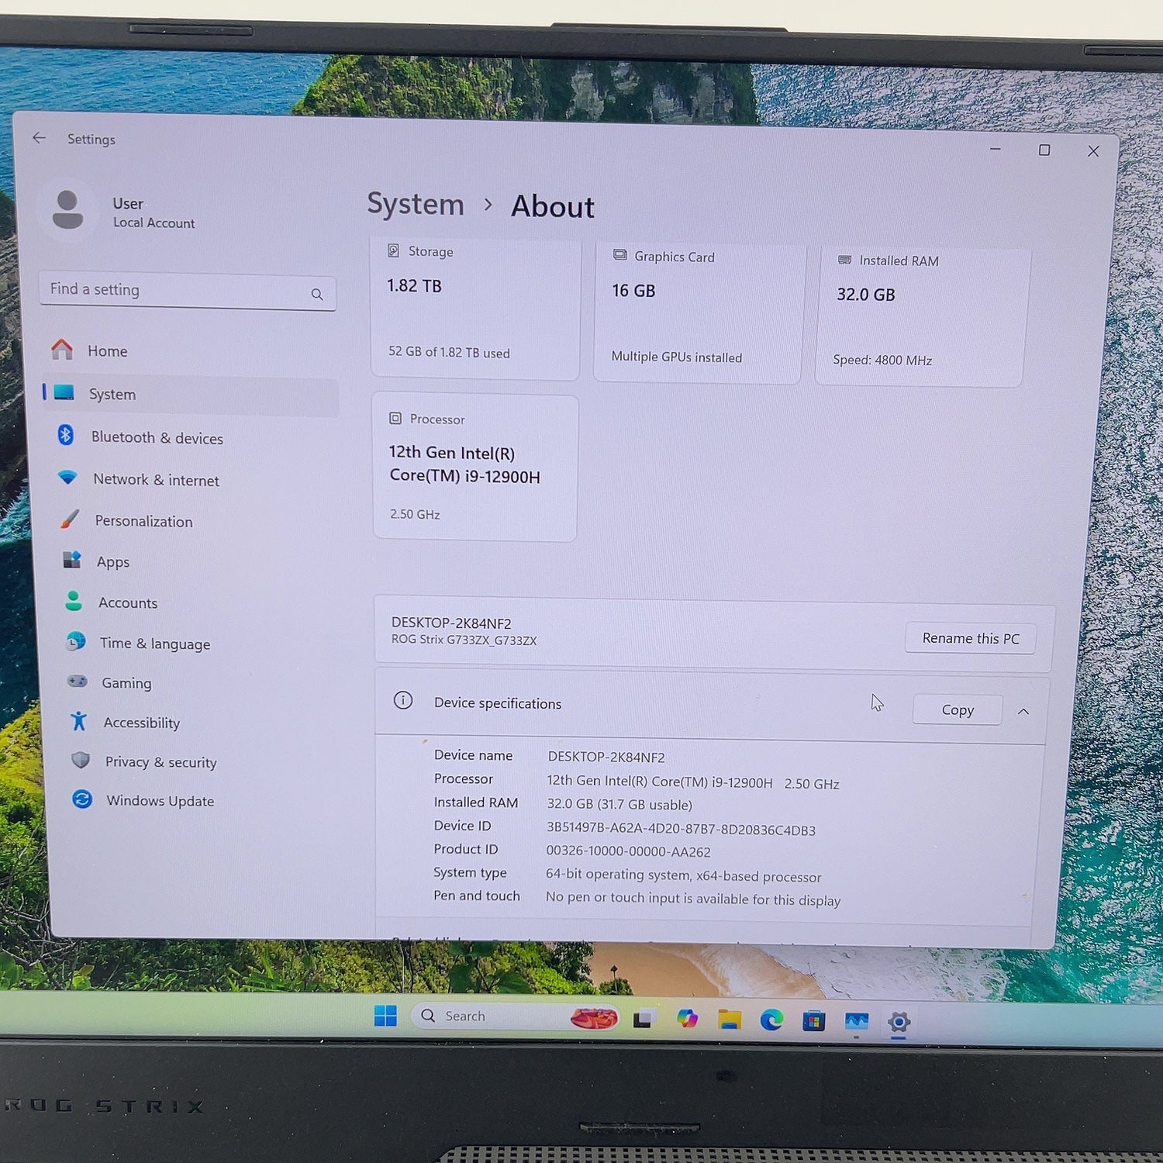Viewport: 1163px width, 1163px height.
Task: Click the Time & language globe icon
Action: click(x=76, y=641)
